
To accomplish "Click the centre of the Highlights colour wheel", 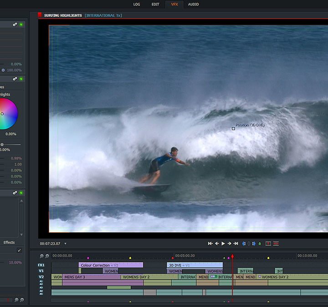I will 2,114.
